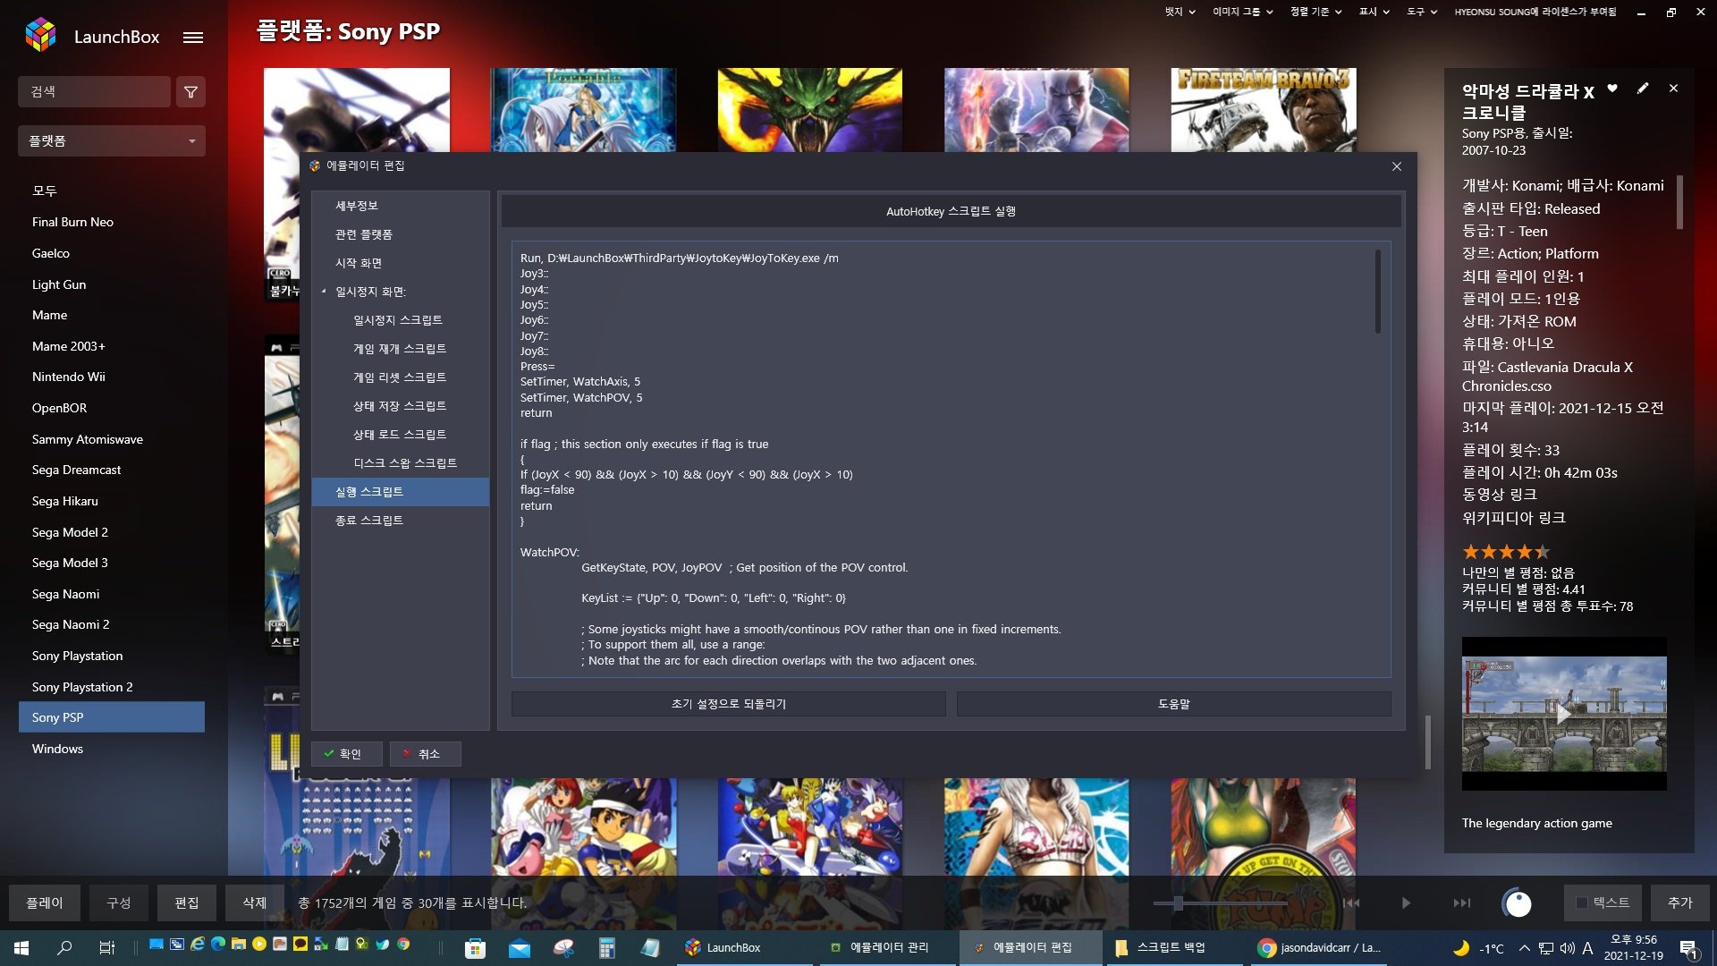Click the round volume knob
This screenshot has height=966, width=1717.
tap(1518, 903)
